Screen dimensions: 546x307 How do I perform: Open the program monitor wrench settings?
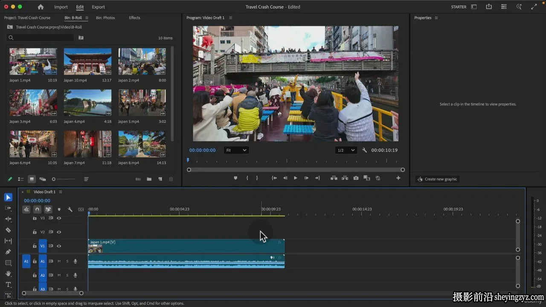coord(364,150)
